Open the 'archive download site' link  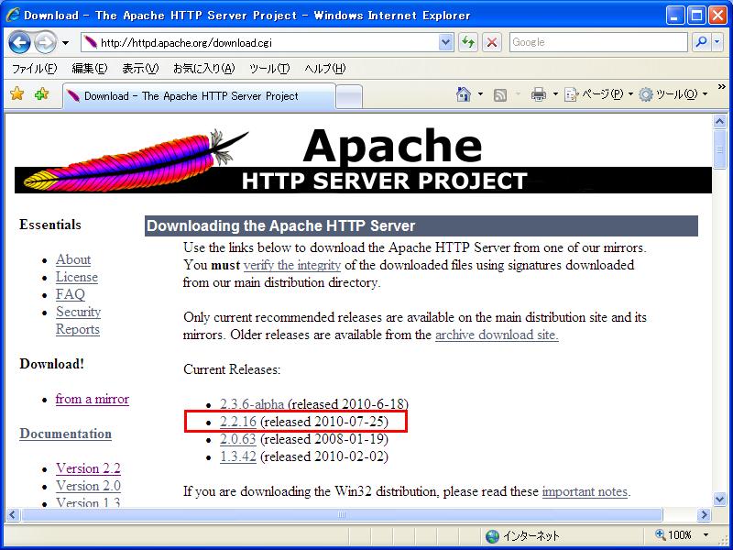coord(497,335)
